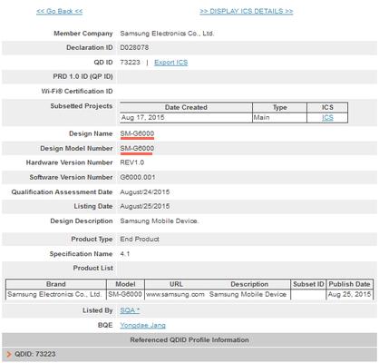Expand the 'QDID: 73223' section arrow
Image resolution: width=379 pixels, height=363 pixels.
[x=9, y=354]
